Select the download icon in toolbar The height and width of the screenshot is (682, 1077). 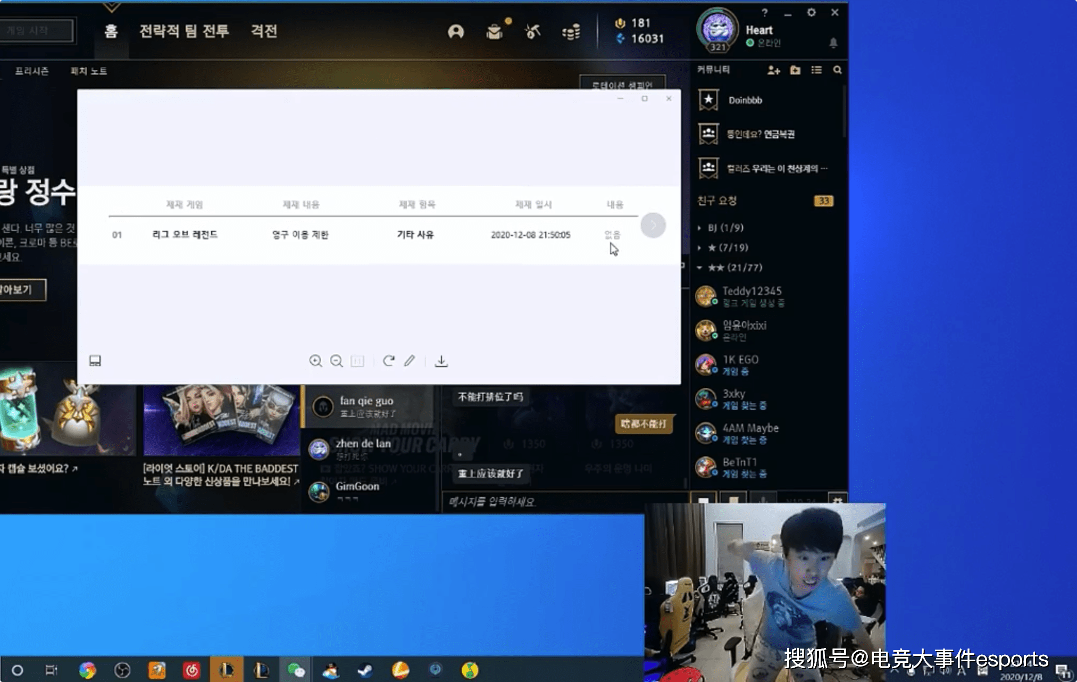442,360
